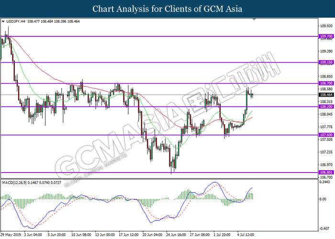Viewport: 335px width, 239px height.
Task: Click the 109.390 price axis value
Action: 326,51
